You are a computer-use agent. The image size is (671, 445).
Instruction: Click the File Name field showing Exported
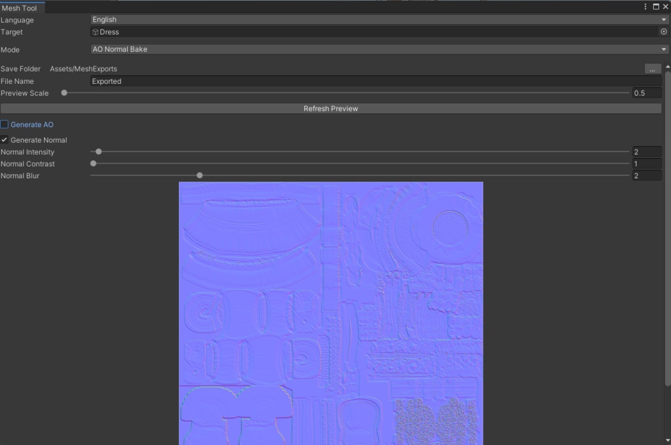pyautogui.click(x=262, y=81)
